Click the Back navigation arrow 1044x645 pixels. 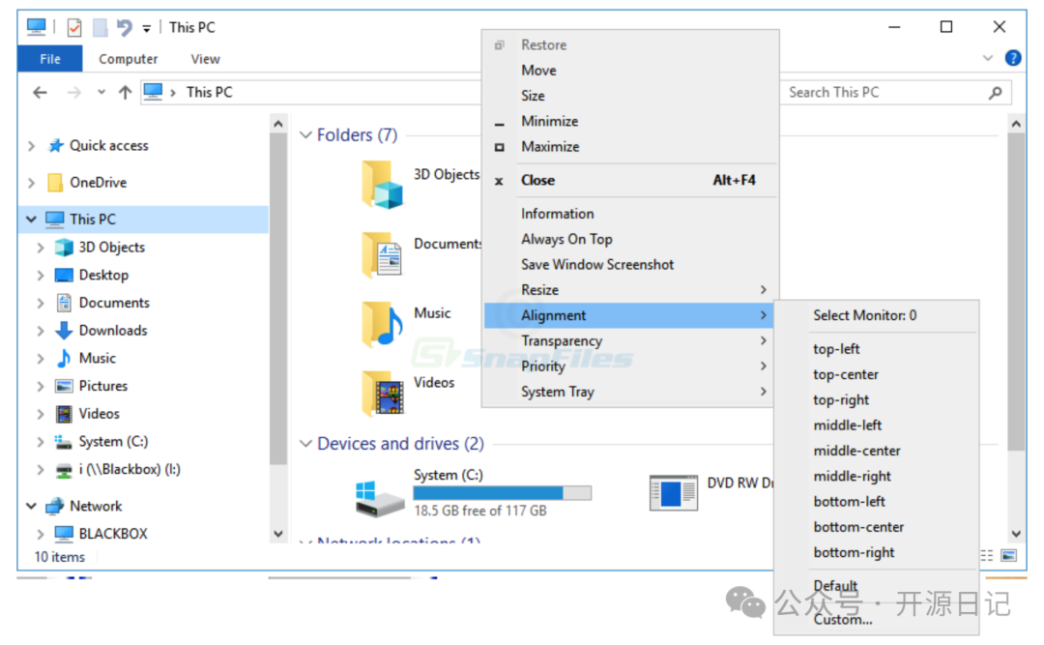[40, 93]
